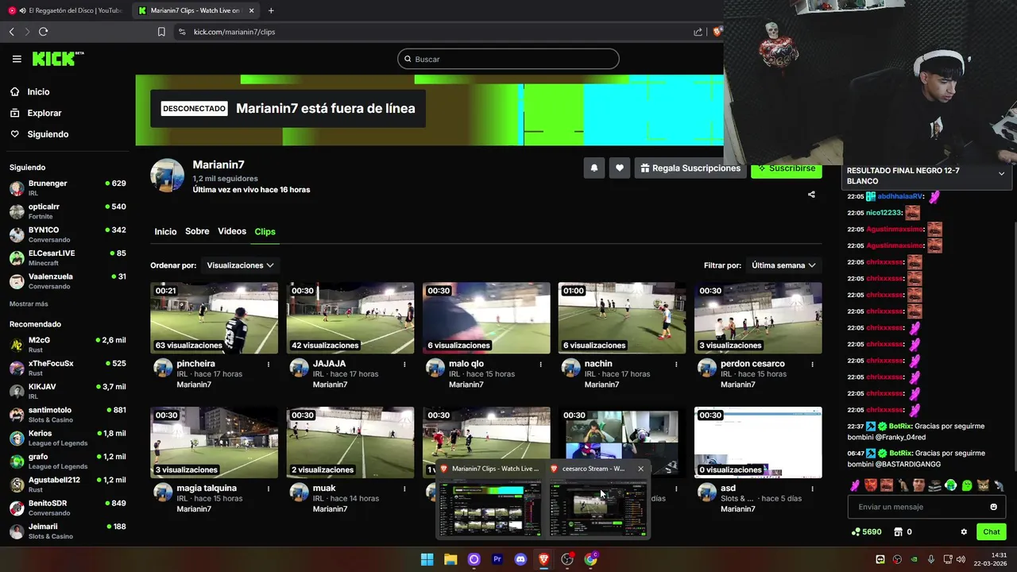Open emoji picker in chat input
1017x572 pixels.
[x=993, y=507]
